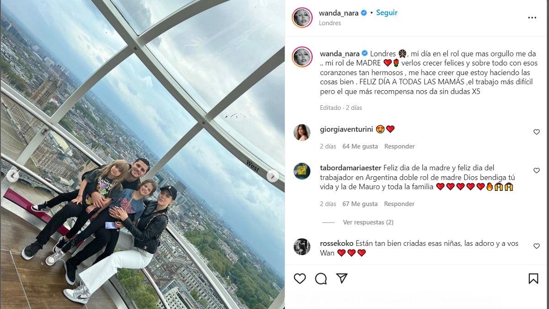Save the post with bookmark icon
The image size is (549, 309).
(533, 278)
